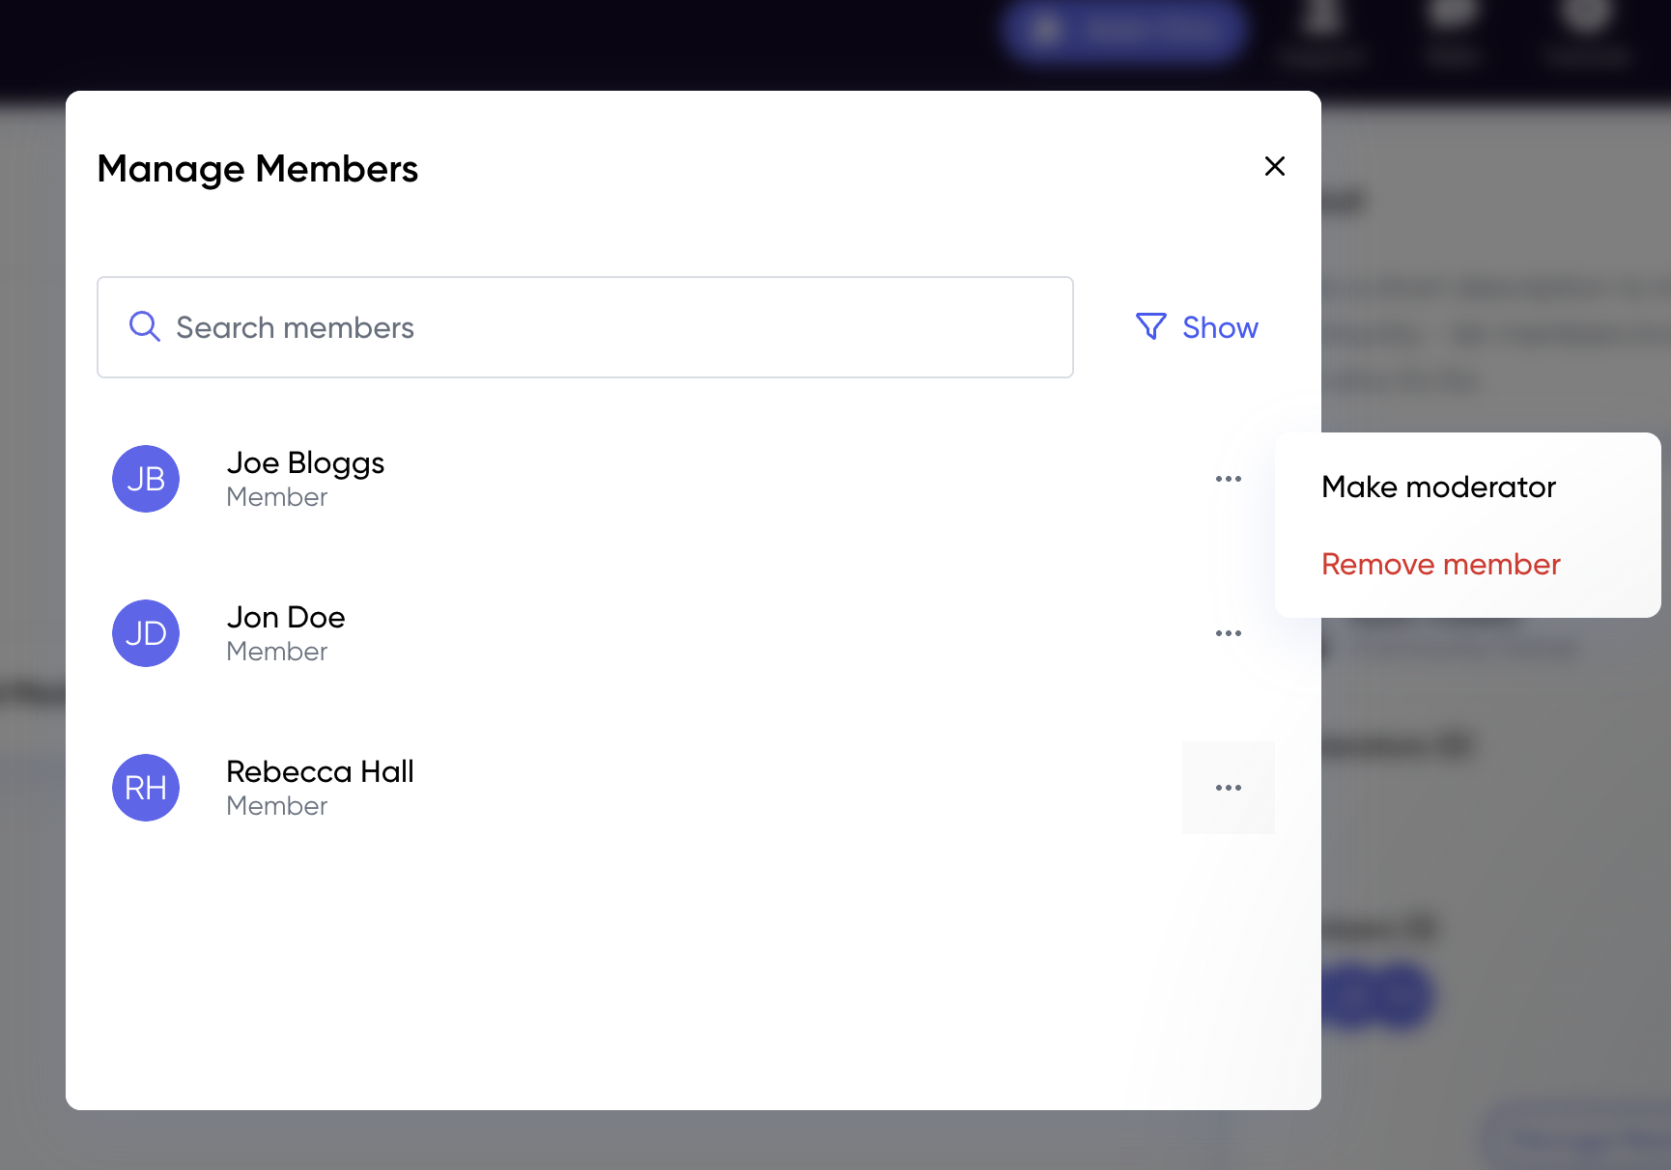This screenshot has width=1671, height=1170.
Task: Close the Manage Members dialog
Action: click(1274, 166)
